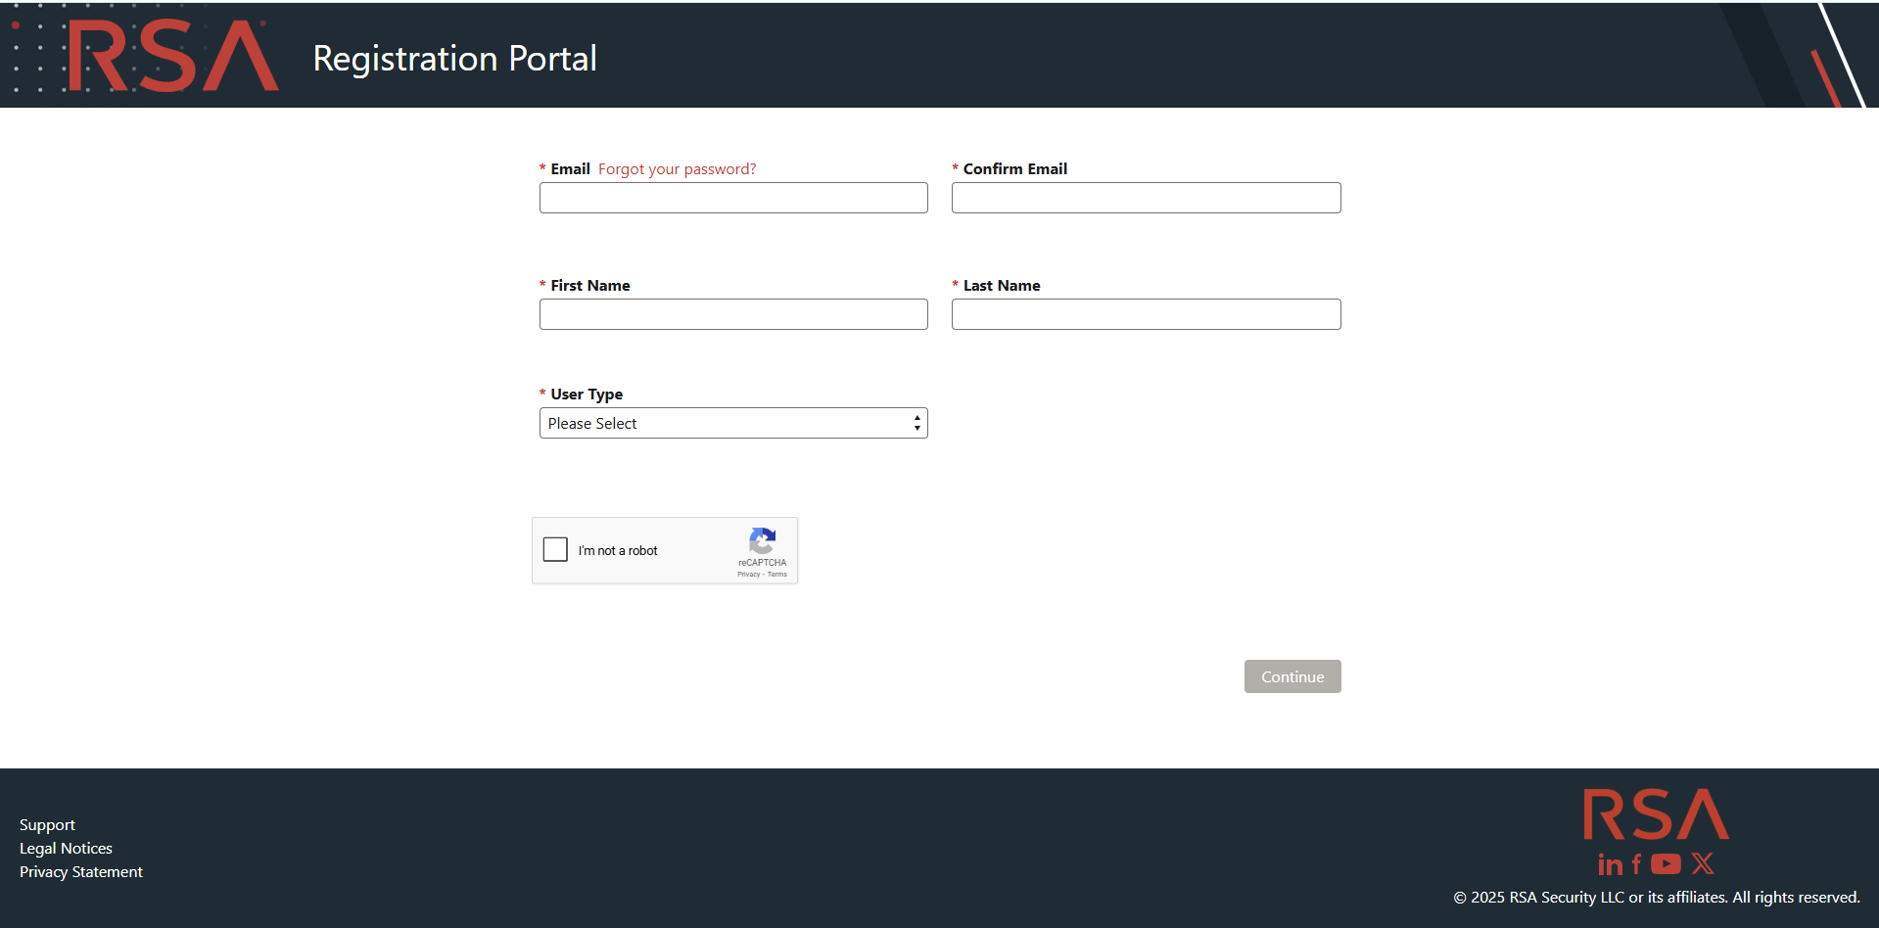Open the X social media icon

(1703, 863)
